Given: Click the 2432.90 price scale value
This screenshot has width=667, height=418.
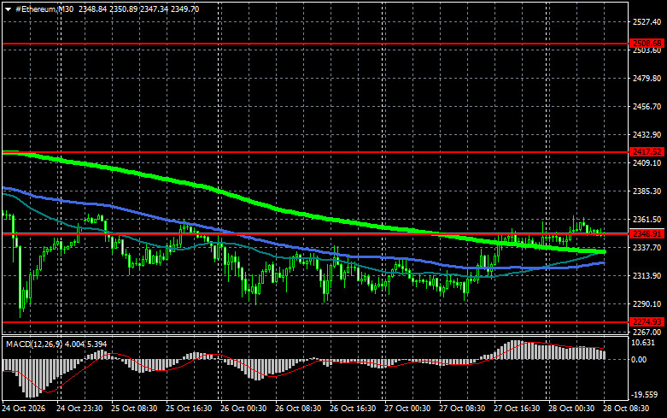Looking at the screenshot, I should click(647, 134).
